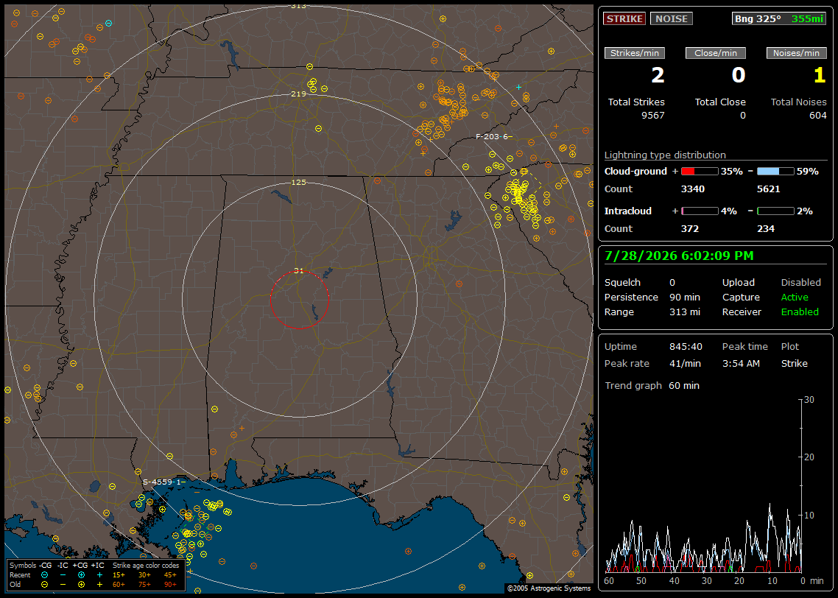Screen dimensions: 838x598
Task: Click the 31 range ring label
Action: pos(298,270)
